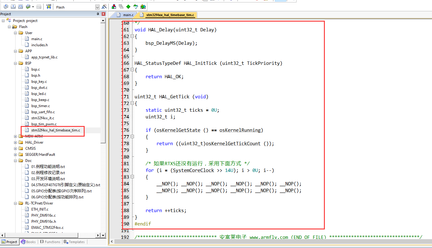Collapse the HAL_GetTick function fold marker
Screen dimensions: 432x248
132,103
